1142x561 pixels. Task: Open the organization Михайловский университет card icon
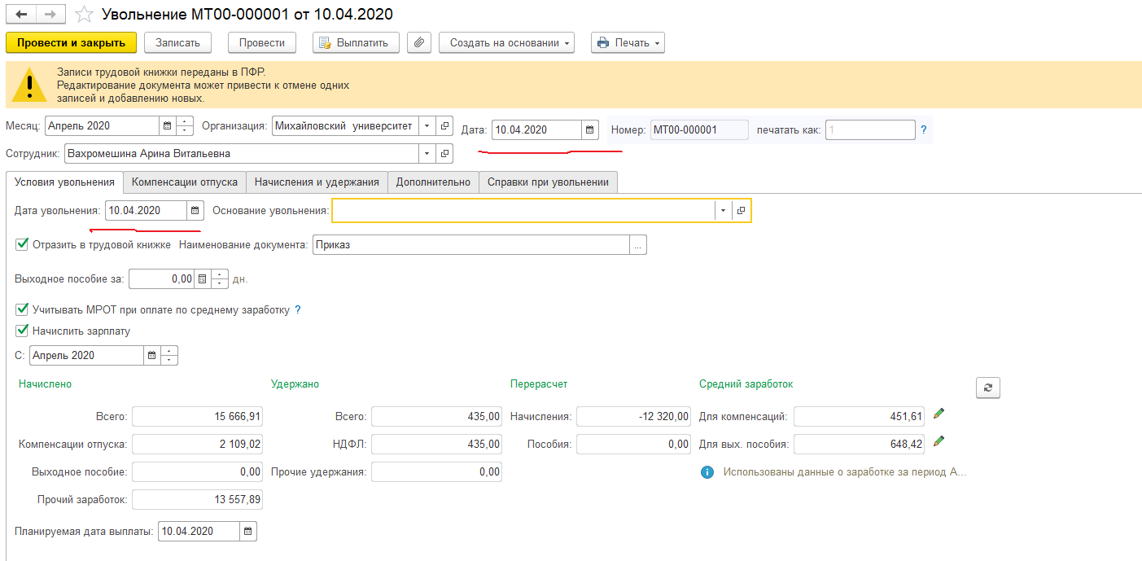444,126
